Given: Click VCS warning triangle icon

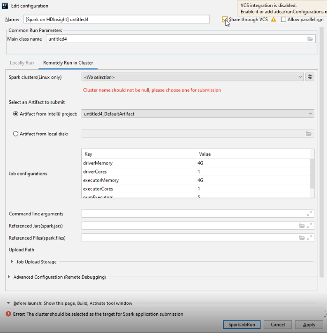Looking at the screenshot, I should 274,20.
